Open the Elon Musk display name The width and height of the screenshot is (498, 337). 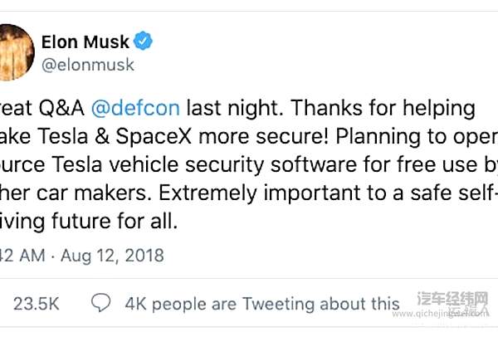(x=95, y=40)
